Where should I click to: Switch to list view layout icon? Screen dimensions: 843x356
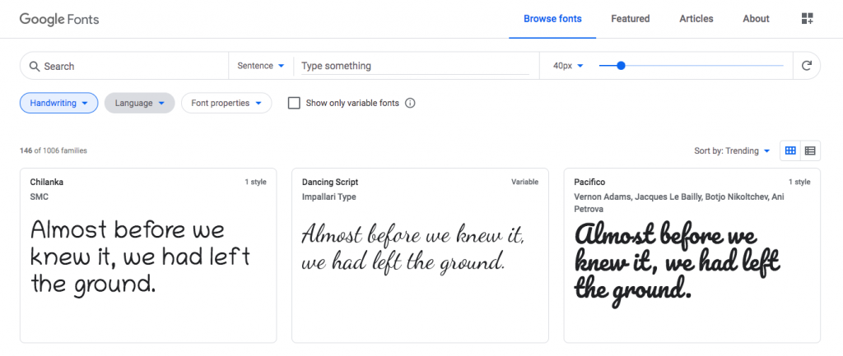click(x=810, y=151)
